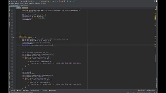Open the android run configuration dropdown
This screenshot has width=166, height=93.
tap(44, 1)
